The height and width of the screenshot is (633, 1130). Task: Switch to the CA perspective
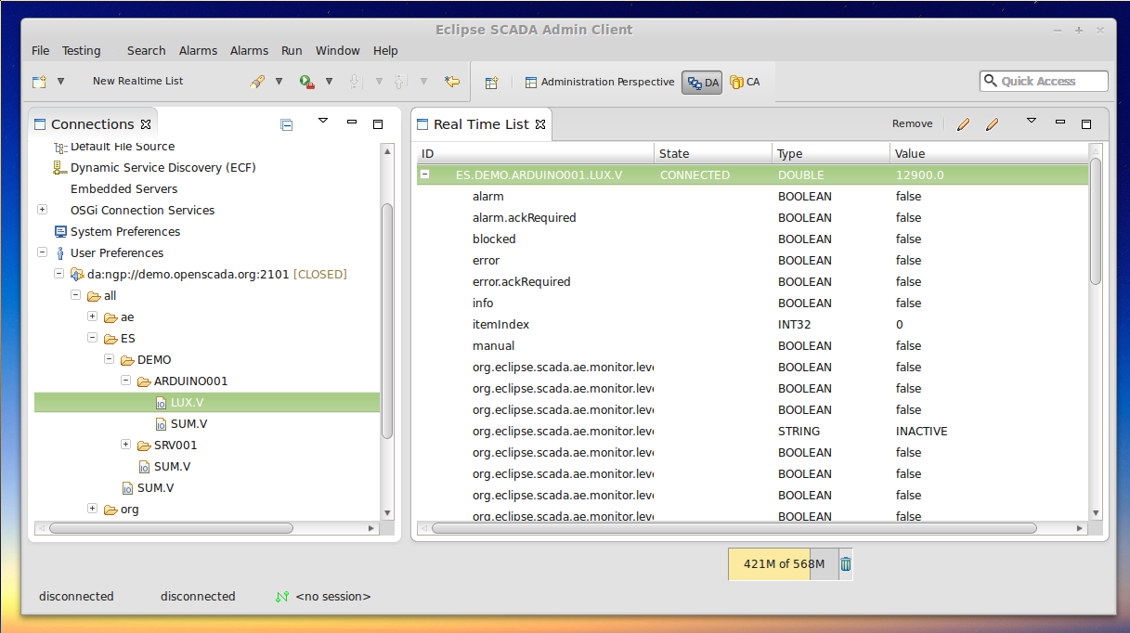point(745,82)
